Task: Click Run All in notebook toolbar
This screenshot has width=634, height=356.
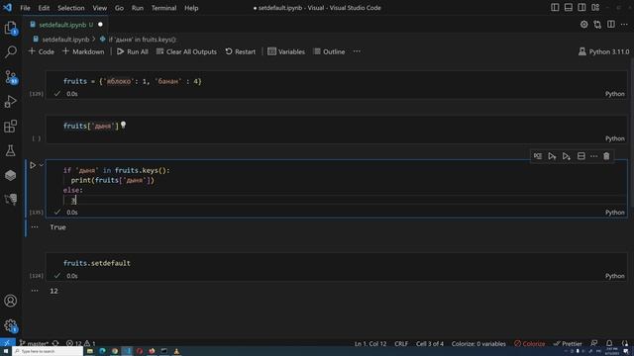Action: click(133, 51)
